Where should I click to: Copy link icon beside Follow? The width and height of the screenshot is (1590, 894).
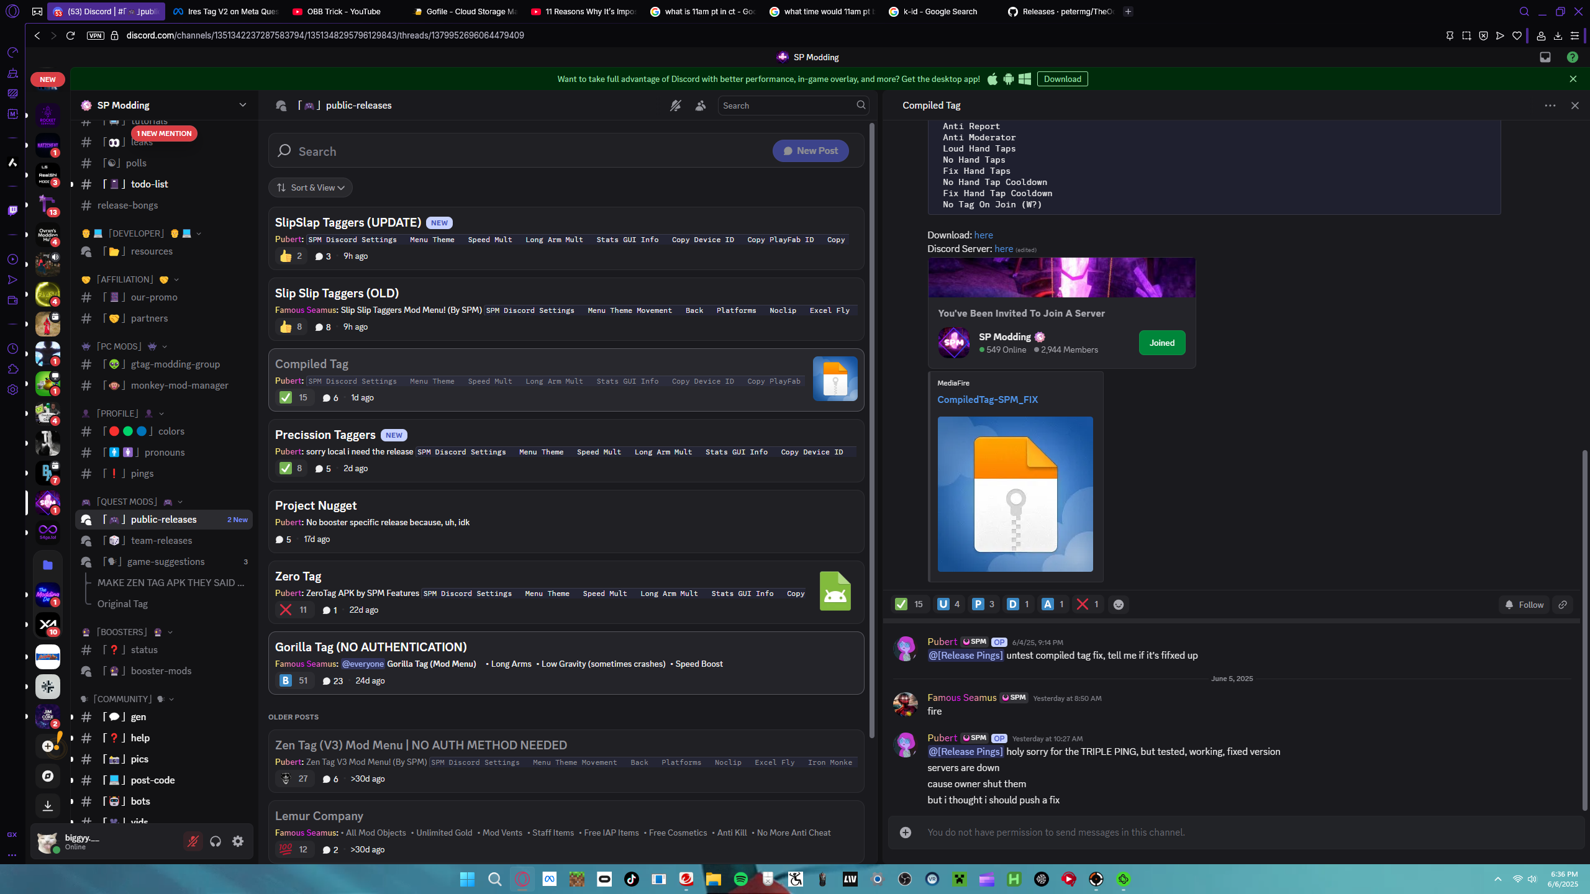tap(1563, 605)
